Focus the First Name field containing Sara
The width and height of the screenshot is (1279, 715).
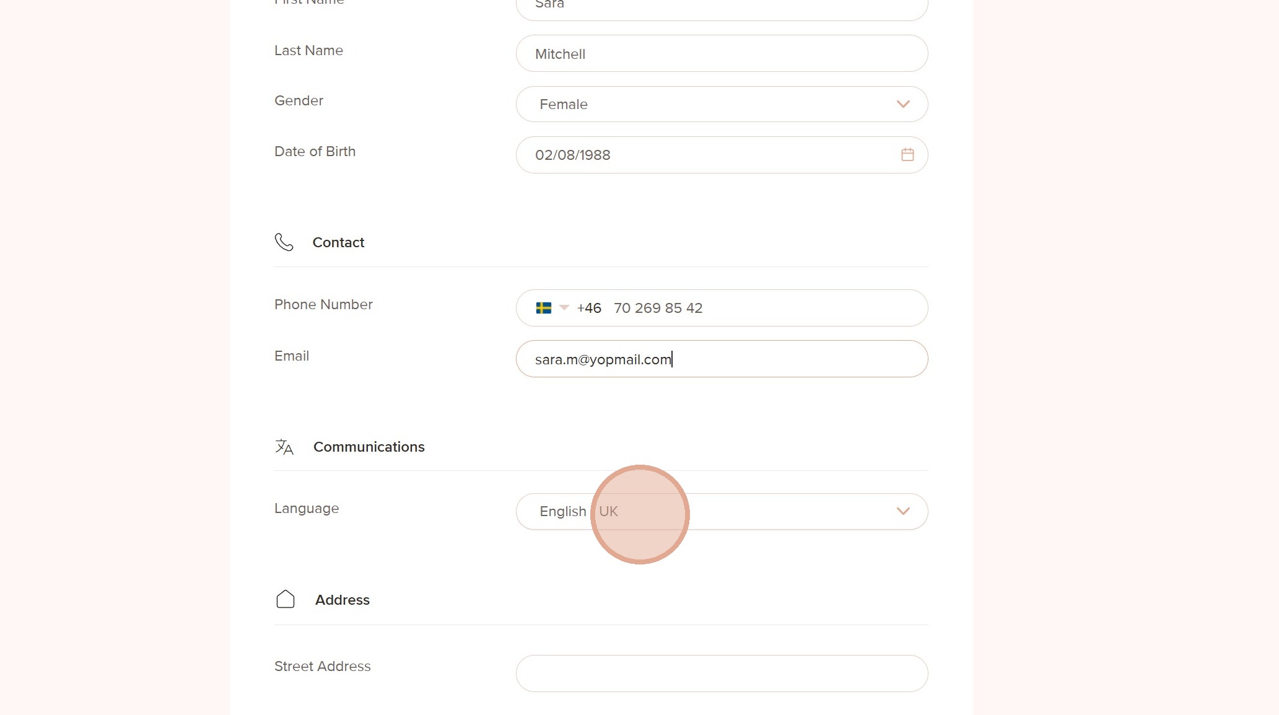721,7
